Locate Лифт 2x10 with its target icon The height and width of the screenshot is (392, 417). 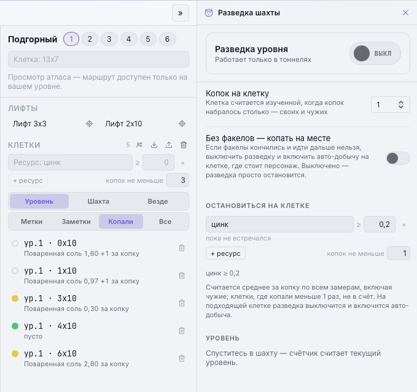(x=182, y=124)
